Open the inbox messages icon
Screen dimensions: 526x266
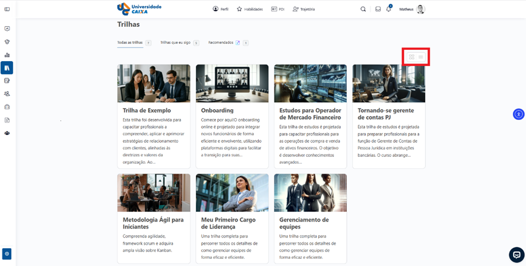[x=378, y=9]
